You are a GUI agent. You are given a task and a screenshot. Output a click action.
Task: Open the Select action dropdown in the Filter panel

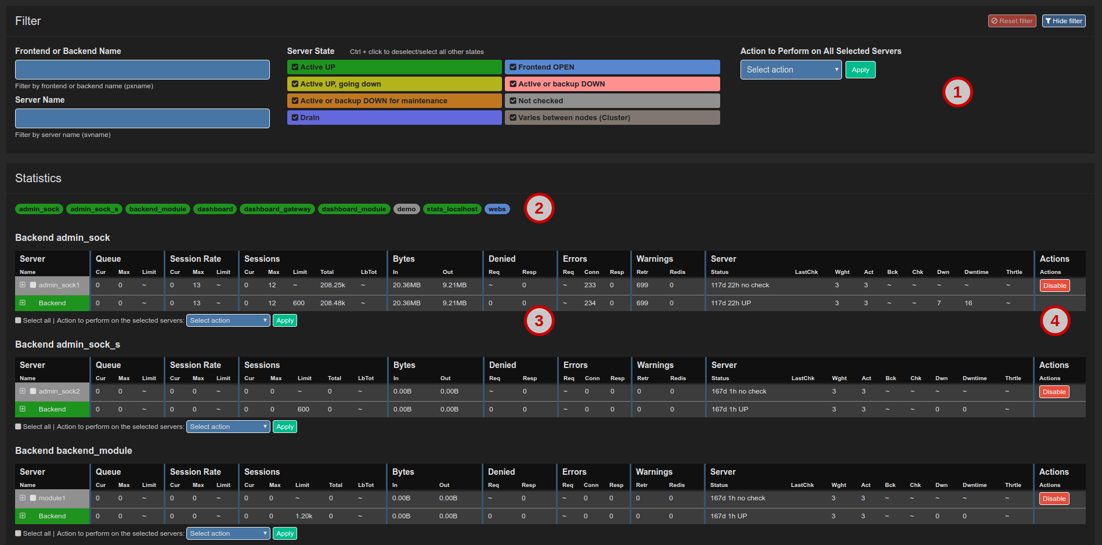pos(790,70)
